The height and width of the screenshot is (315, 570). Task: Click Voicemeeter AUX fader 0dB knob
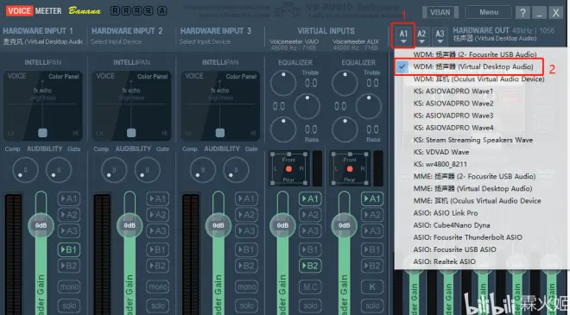click(345, 225)
